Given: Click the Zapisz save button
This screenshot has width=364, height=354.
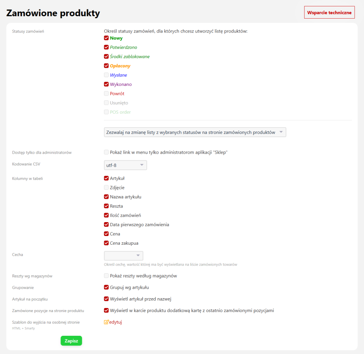Looking at the screenshot, I should tap(71, 341).
